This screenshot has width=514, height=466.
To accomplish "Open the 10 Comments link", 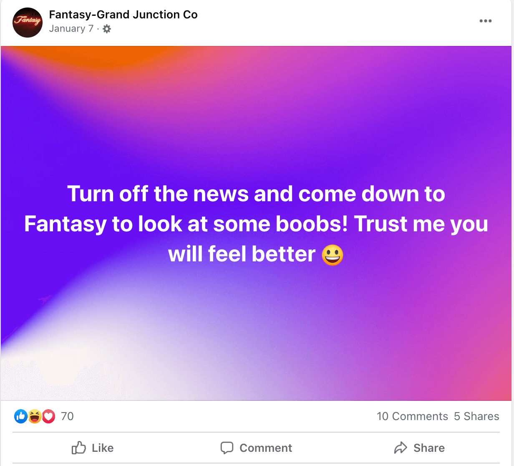I will [412, 416].
